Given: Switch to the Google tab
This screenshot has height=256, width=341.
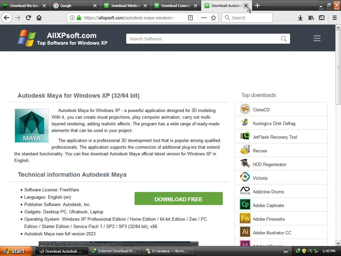Looking at the screenshot, I should point(75,5).
